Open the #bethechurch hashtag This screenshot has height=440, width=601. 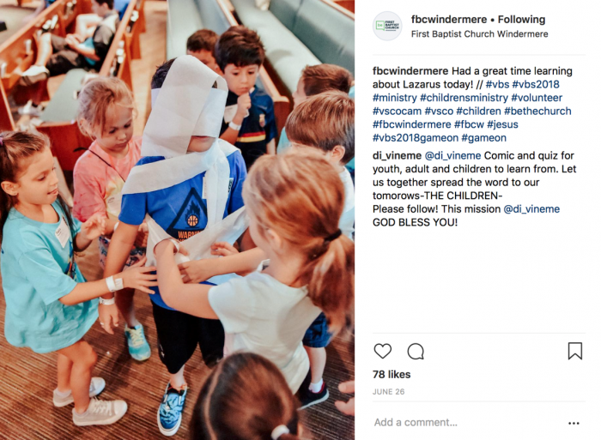coord(537,111)
